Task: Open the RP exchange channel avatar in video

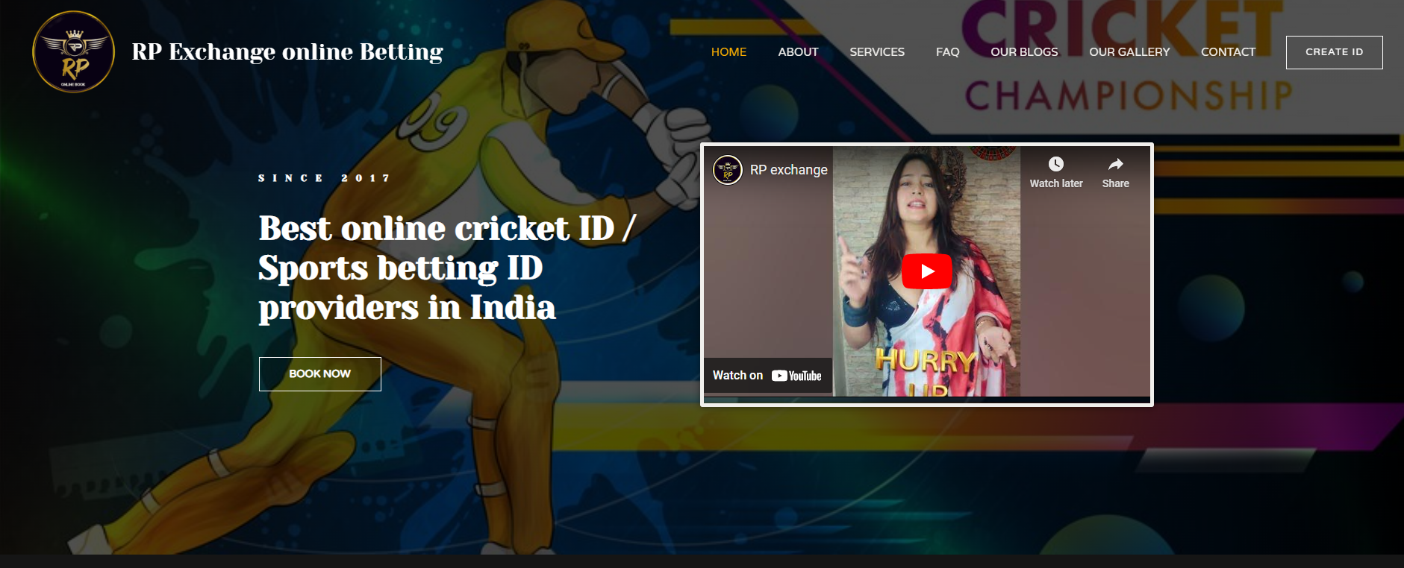Action: [727, 170]
